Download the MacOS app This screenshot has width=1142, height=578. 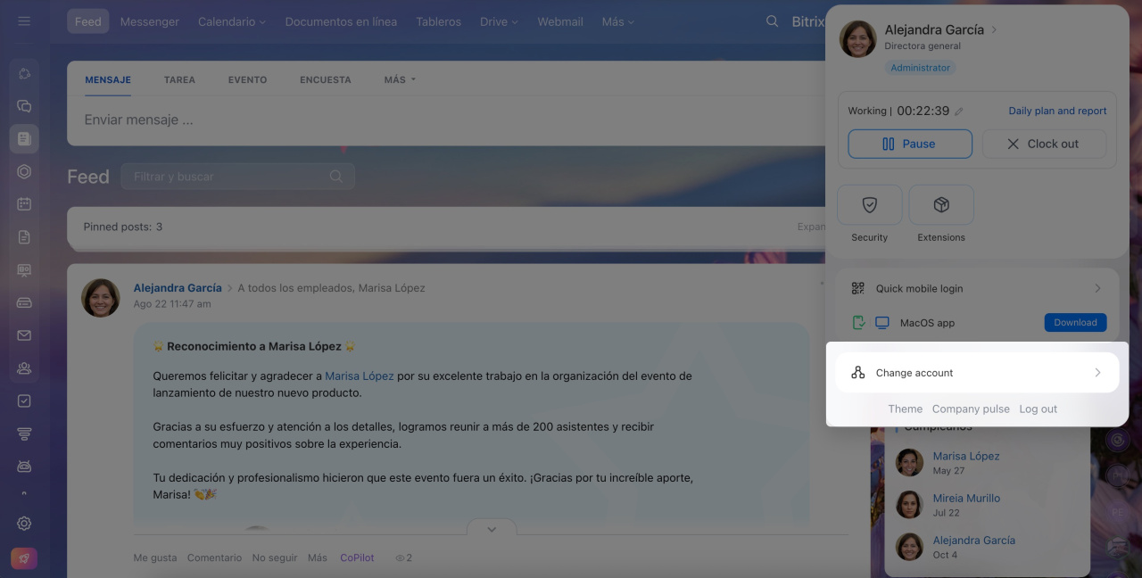(1074, 323)
